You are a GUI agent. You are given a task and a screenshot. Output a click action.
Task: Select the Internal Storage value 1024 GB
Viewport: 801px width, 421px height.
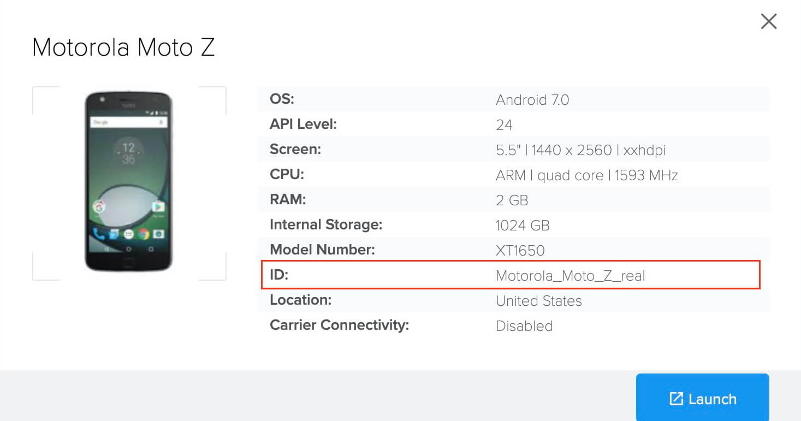[523, 225]
